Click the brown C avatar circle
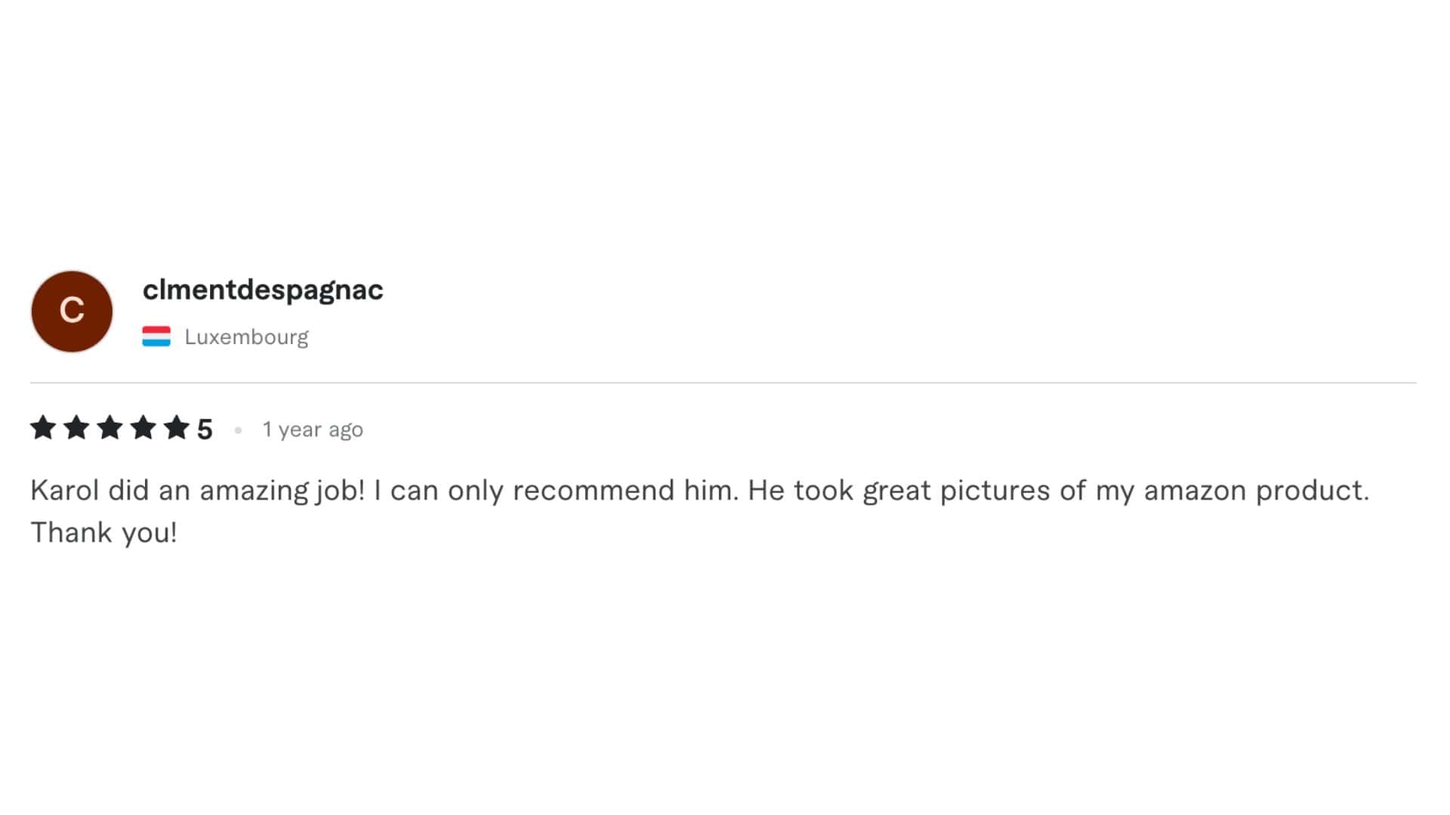Screen dimensions: 1450x815 (x=72, y=311)
